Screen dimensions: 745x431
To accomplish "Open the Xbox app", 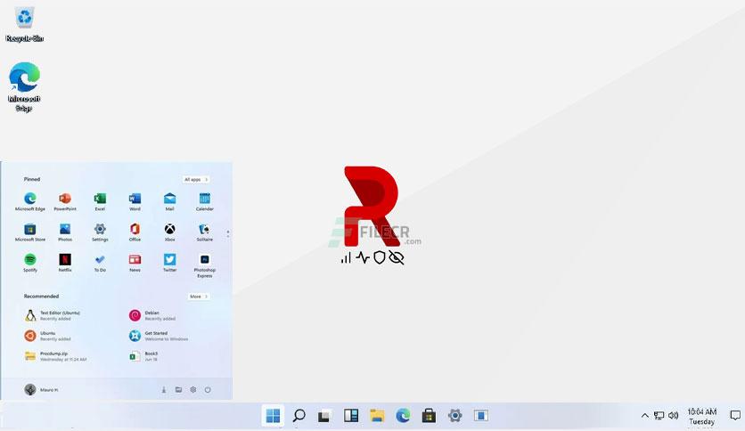I will 169,232.
